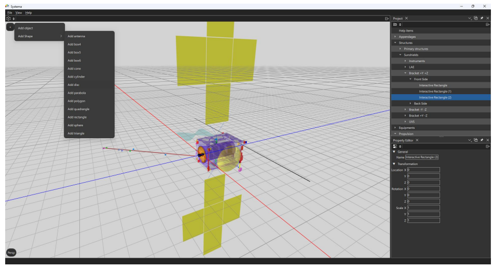Pin the Property Editor panel

[x=482, y=140]
